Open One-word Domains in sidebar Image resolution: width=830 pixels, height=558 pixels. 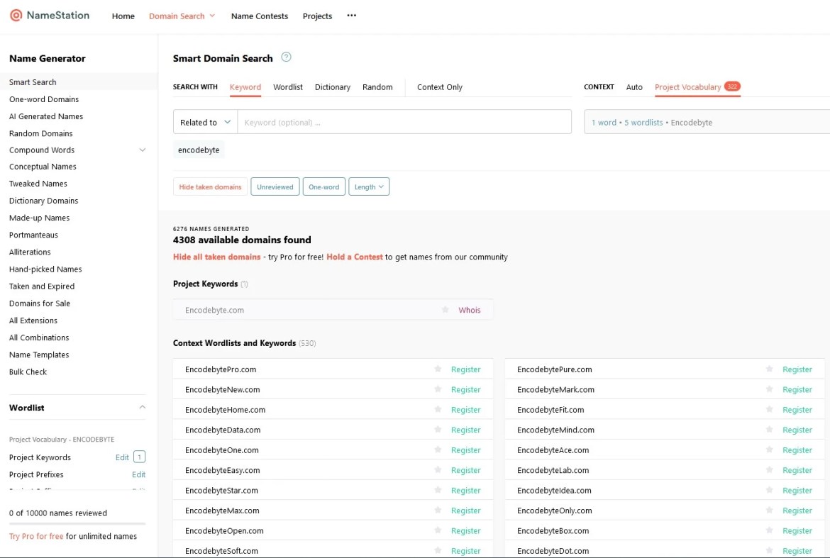point(44,99)
